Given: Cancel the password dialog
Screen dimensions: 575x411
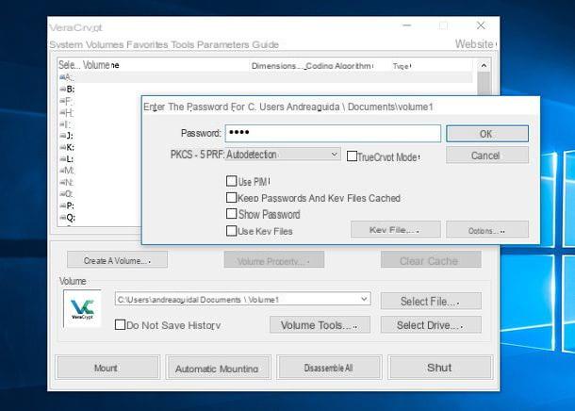Looking at the screenshot, I should click(487, 156).
